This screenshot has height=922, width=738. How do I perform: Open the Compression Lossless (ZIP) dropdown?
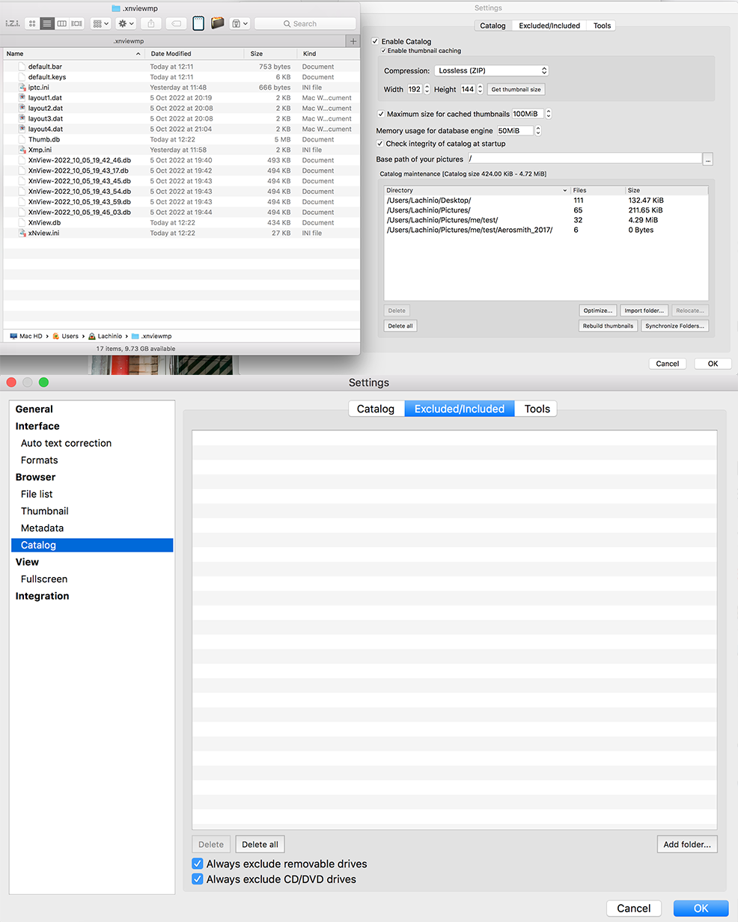click(491, 71)
